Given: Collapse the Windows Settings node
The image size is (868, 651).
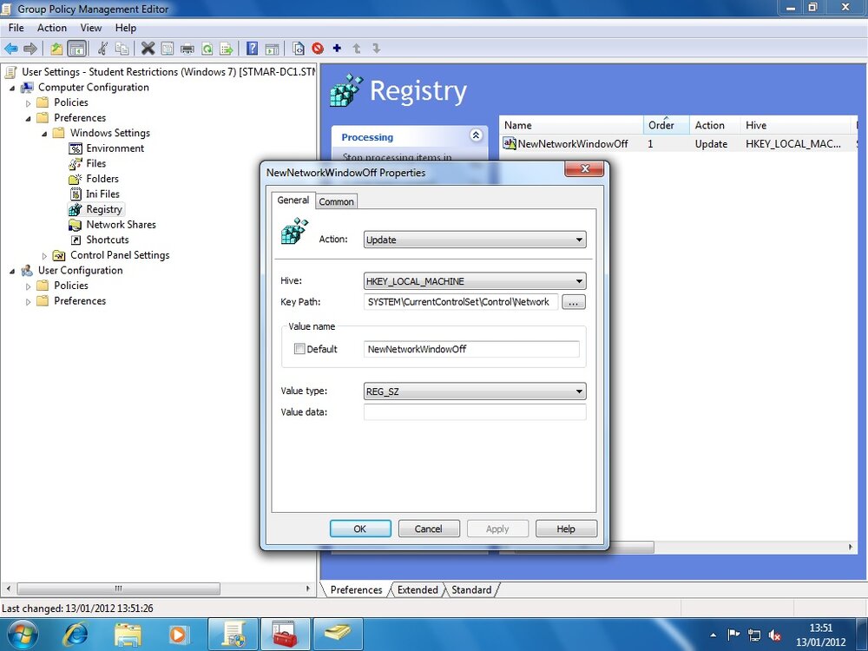Looking at the screenshot, I should coord(44,134).
